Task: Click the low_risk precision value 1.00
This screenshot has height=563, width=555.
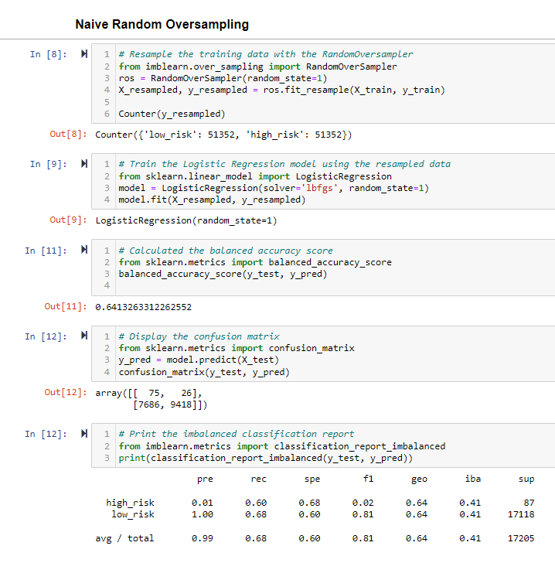Action: click(x=202, y=514)
